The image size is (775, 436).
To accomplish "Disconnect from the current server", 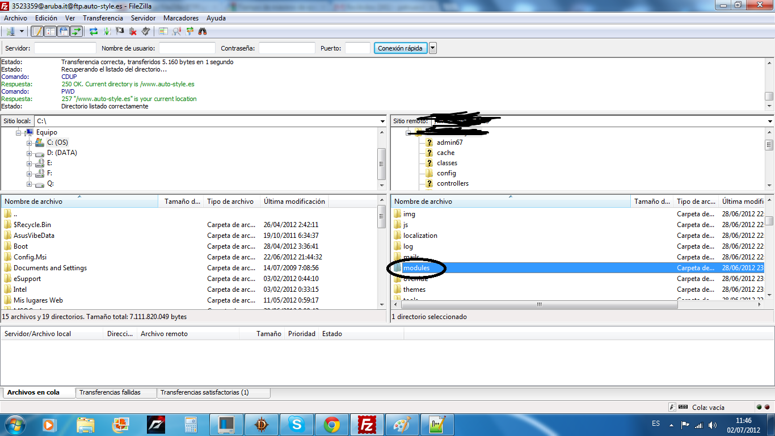I will click(133, 31).
